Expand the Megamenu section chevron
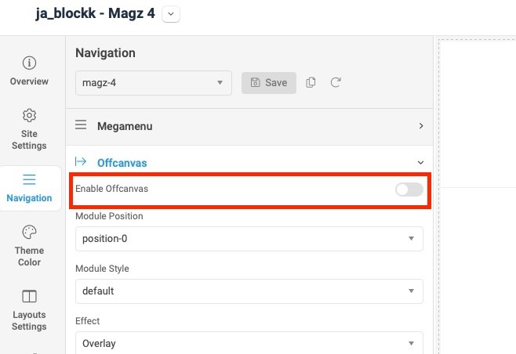 coord(421,125)
